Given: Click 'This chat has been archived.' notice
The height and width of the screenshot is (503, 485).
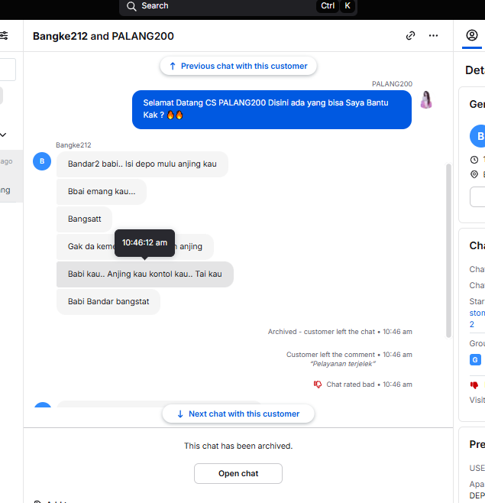Looking at the screenshot, I should [238, 446].
